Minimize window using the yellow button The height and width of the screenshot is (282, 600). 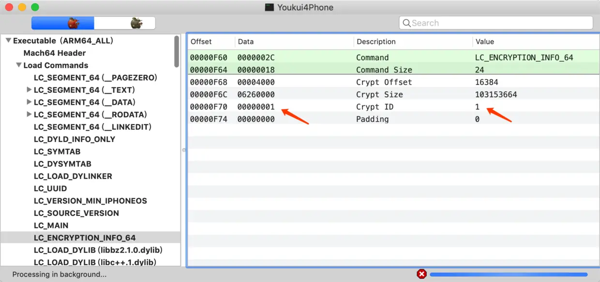pos(22,7)
